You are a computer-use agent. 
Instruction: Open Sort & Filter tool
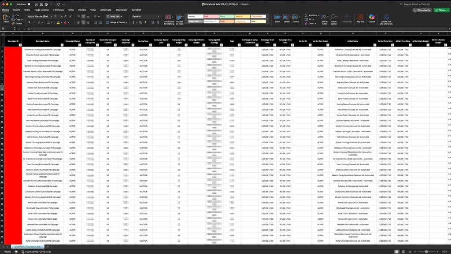coord(324,18)
